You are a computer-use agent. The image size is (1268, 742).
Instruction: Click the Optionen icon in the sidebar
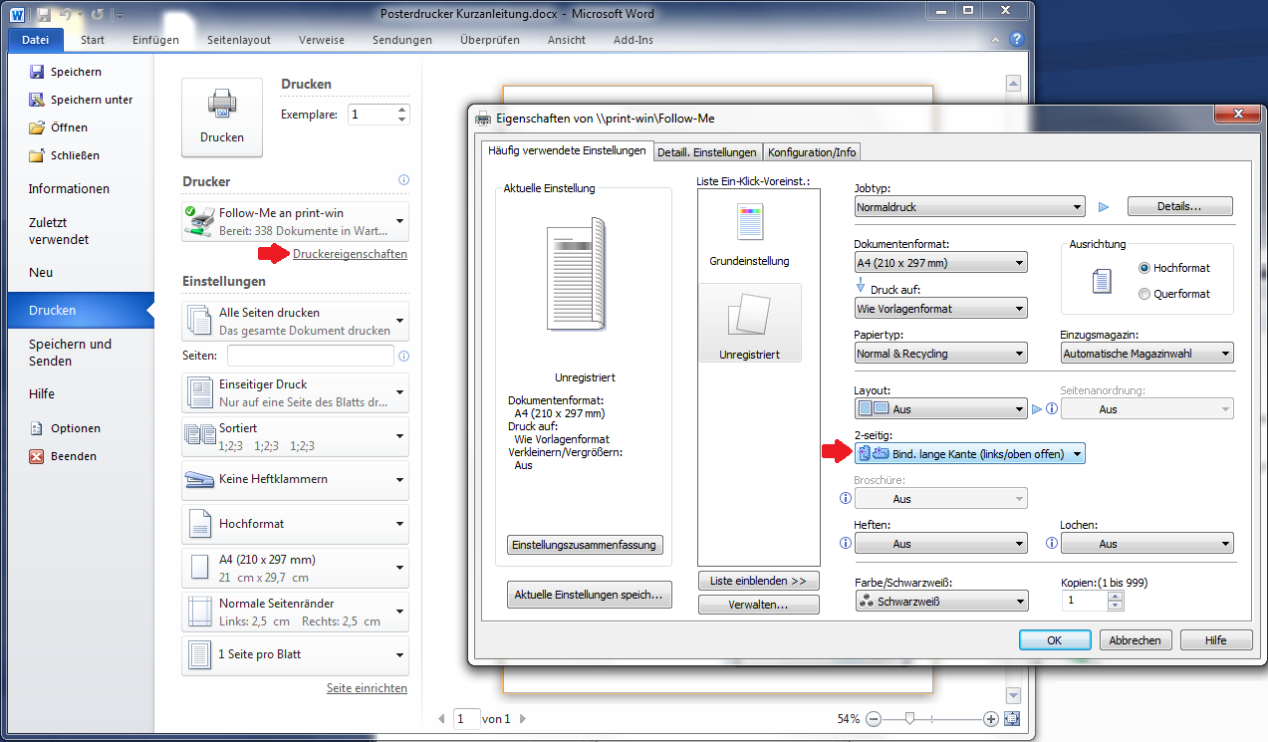37,428
